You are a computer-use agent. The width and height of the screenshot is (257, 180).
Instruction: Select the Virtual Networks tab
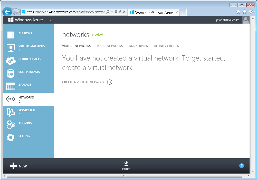(x=76, y=46)
